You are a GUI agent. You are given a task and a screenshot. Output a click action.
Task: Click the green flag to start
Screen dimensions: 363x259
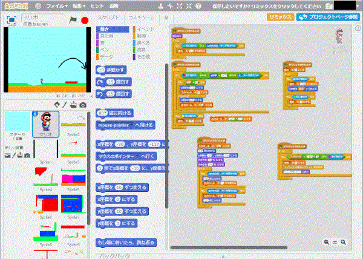74,19
